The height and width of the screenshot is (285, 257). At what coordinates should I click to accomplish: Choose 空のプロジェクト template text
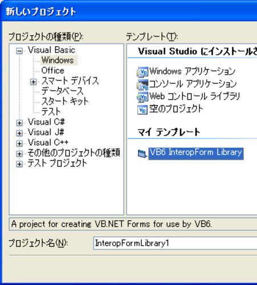click(176, 109)
